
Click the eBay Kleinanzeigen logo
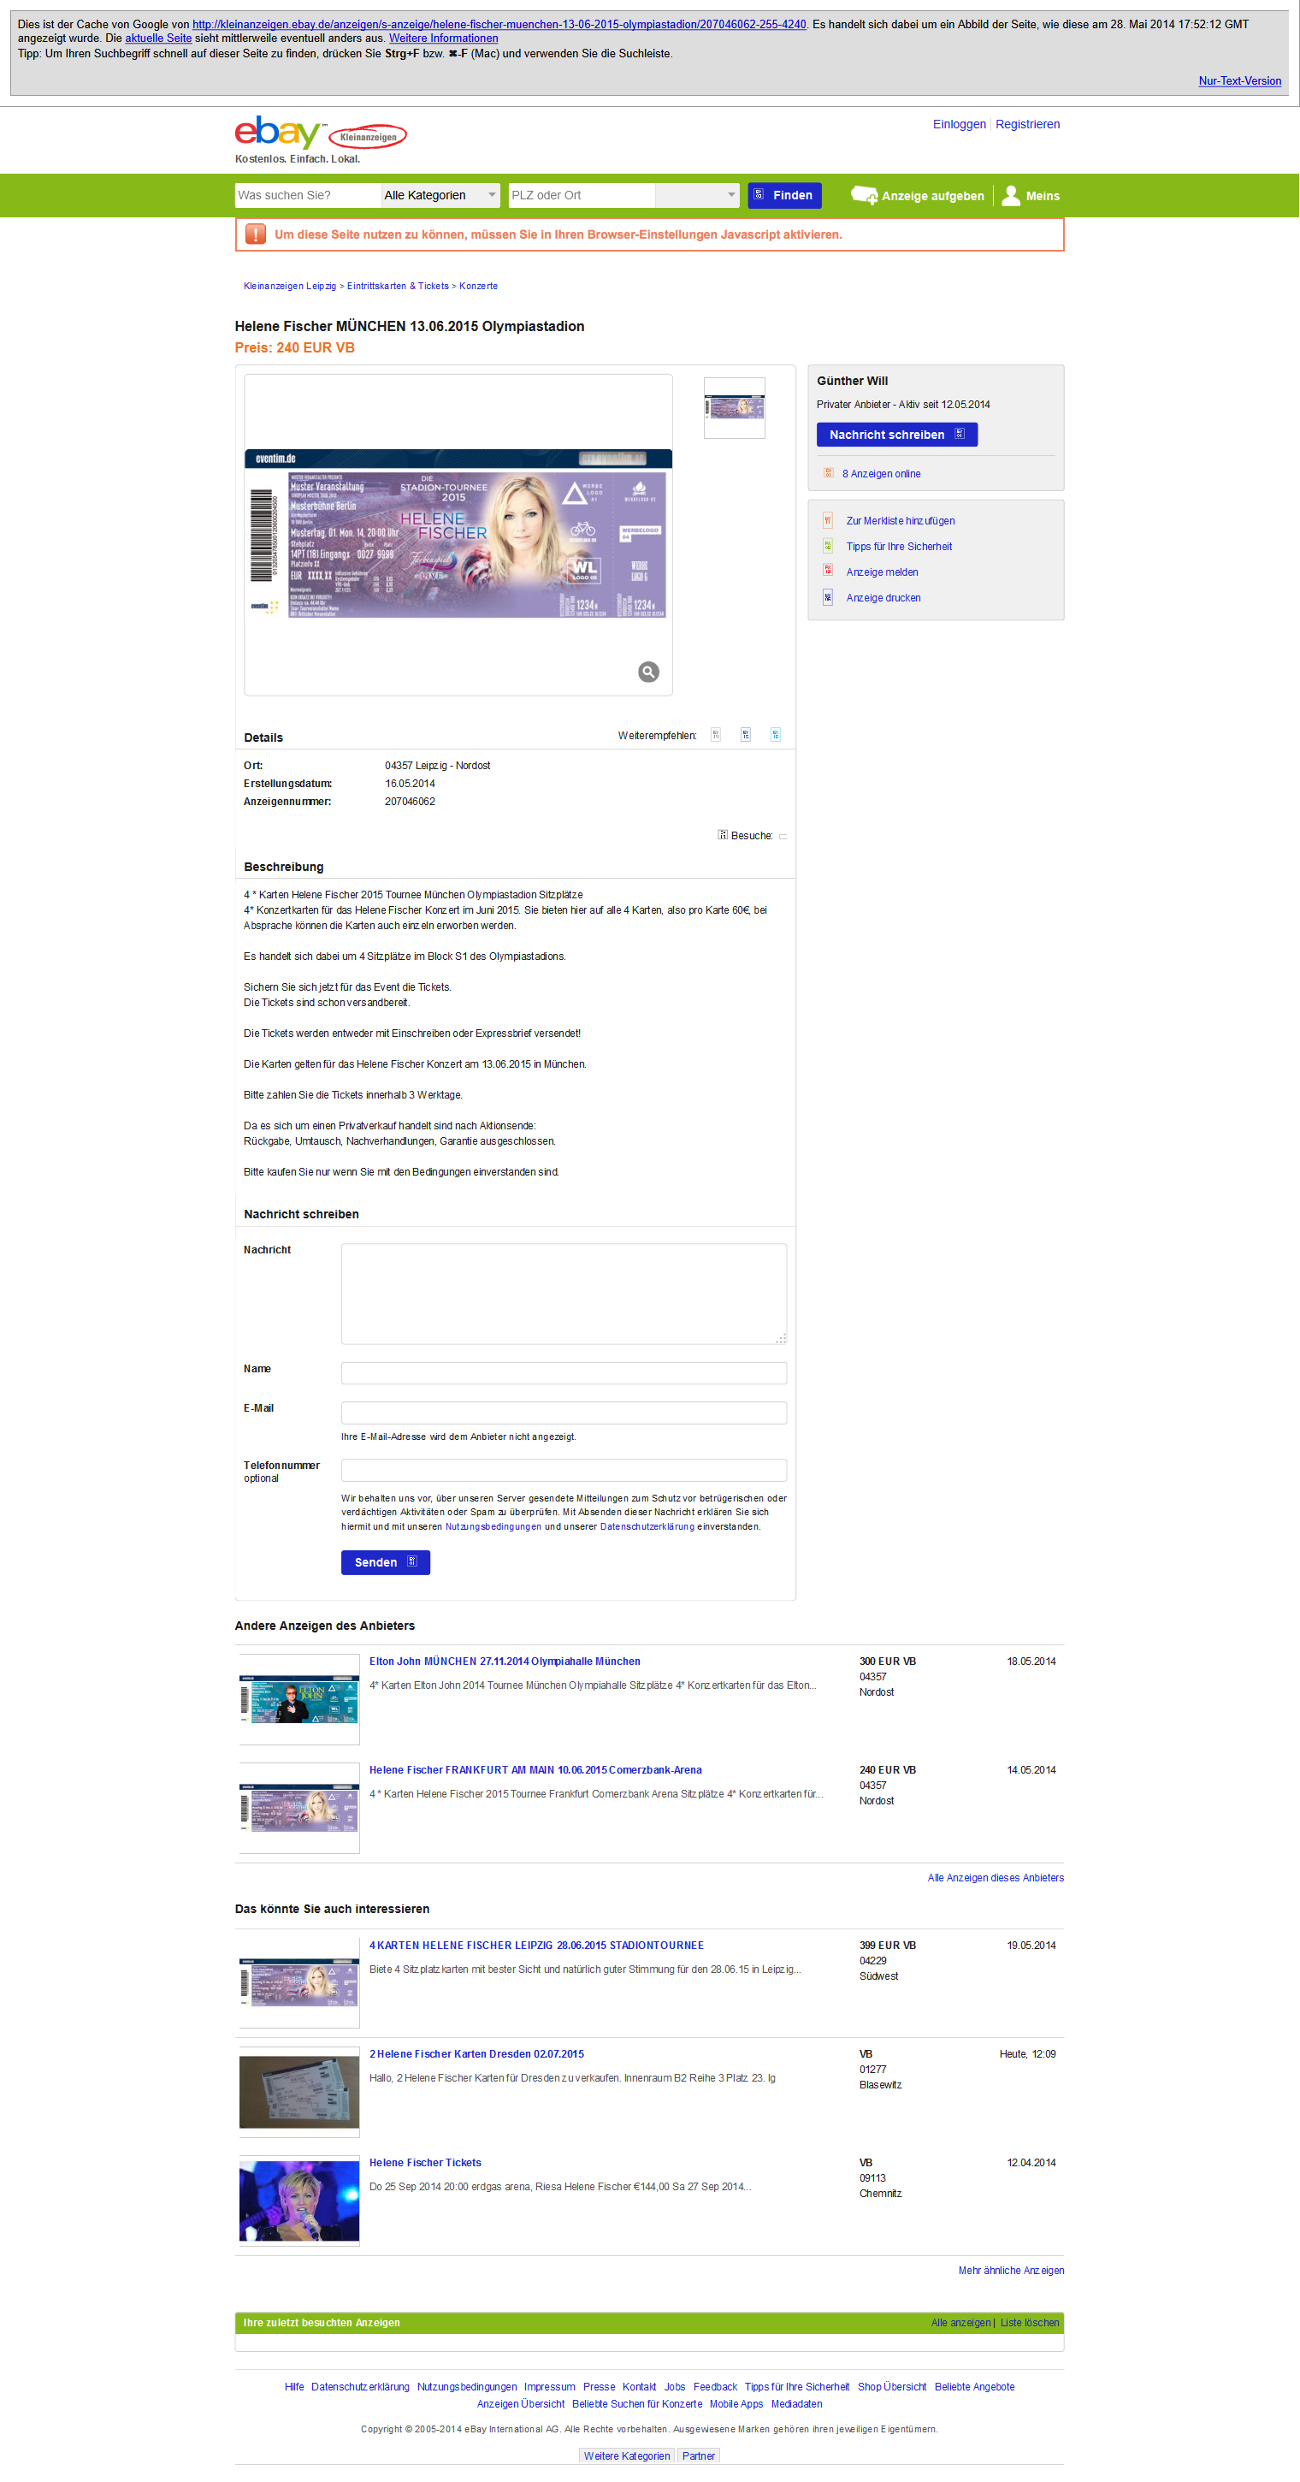pyautogui.click(x=321, y=133)
